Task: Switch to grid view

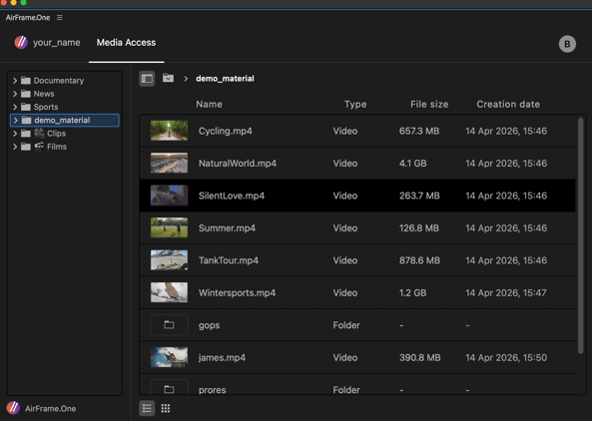Action: [166, 408]
